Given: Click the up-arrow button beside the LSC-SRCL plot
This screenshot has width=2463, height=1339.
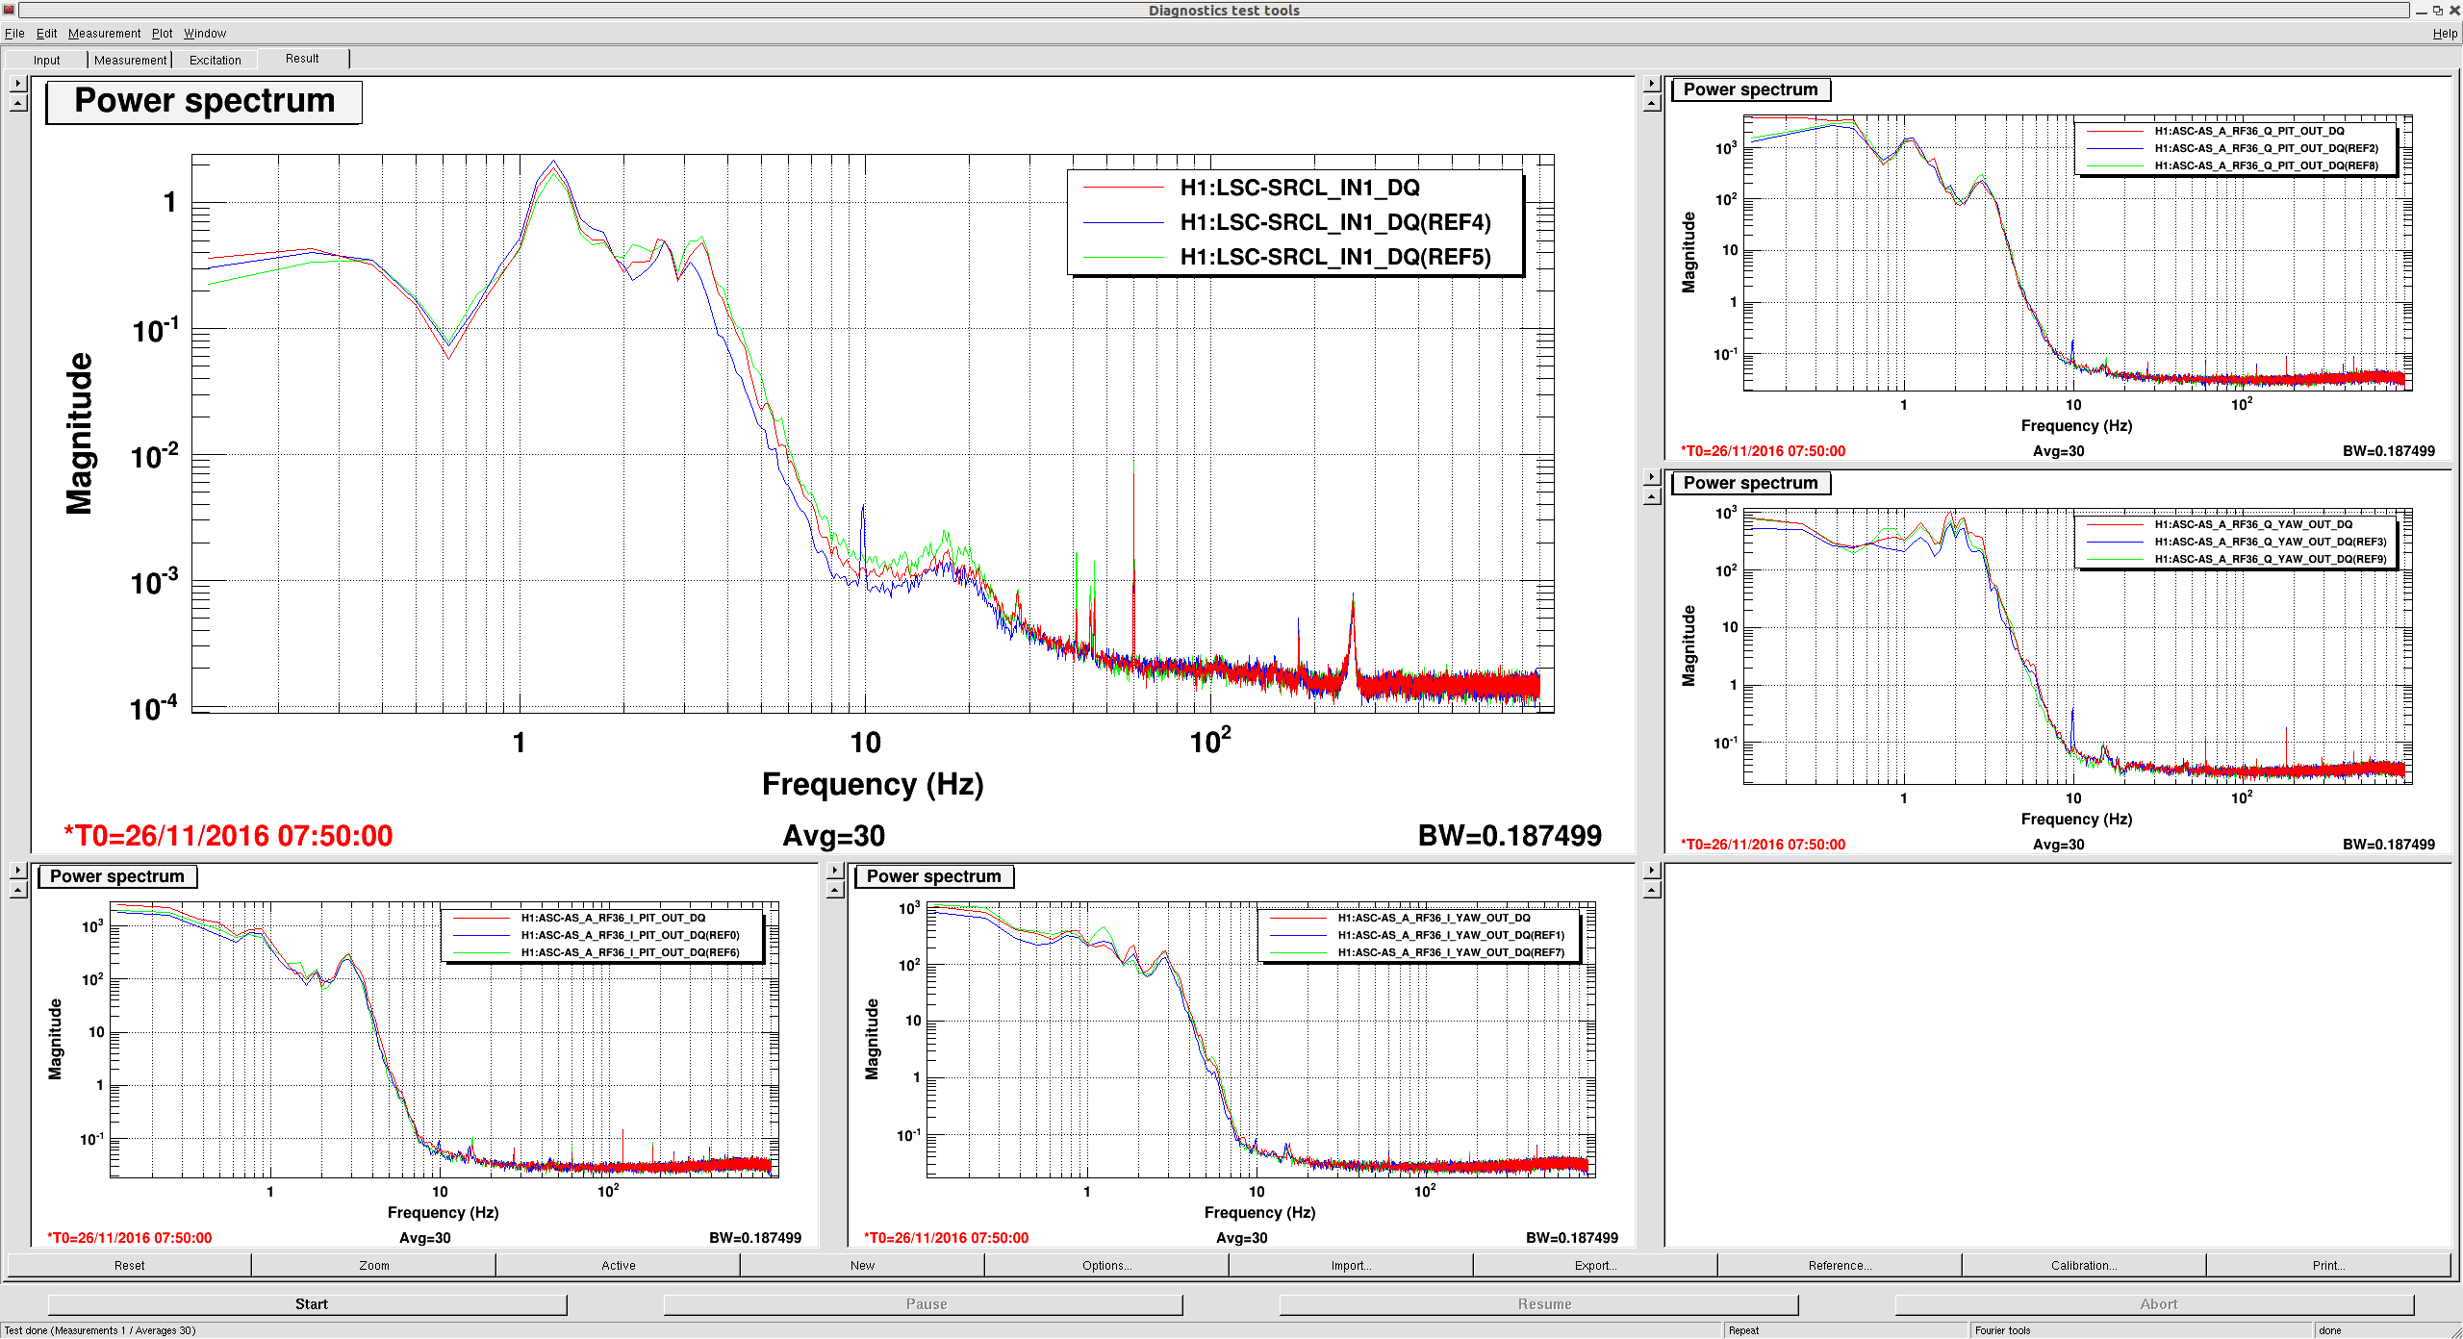Looking at the screenshot, I should pos(18,103).
